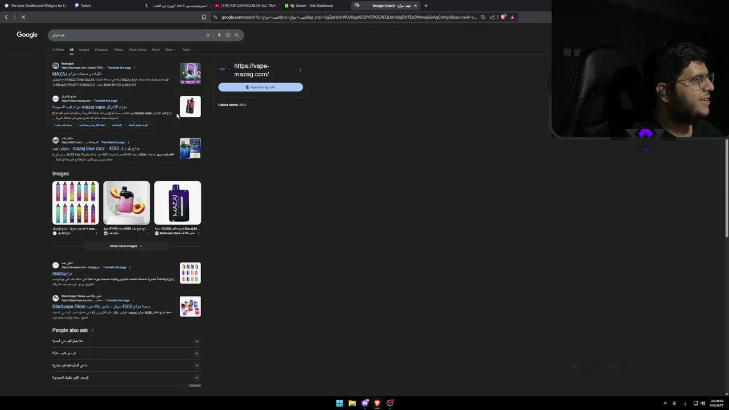Open new browser tab with plus
Image resolution: width=729 pixels, height=410 pixels.
click(425, 6)
